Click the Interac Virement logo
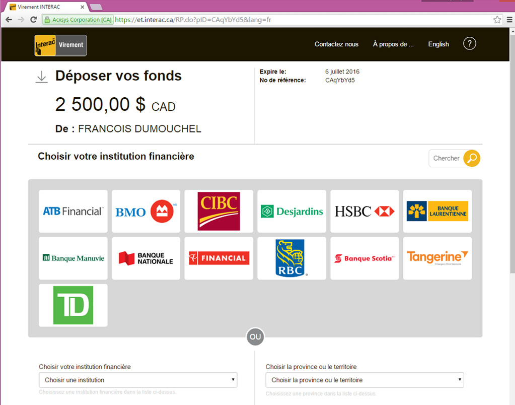This screenshot has width=515, height=405. (60, 45)
